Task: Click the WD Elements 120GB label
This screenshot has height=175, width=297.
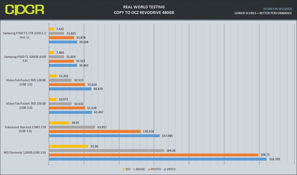Action: (25, 152)
